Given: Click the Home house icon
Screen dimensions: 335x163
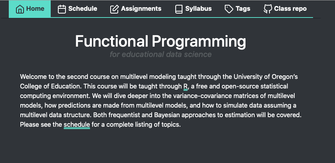Looking at the screenshot, I should click(x=20, y=9).
